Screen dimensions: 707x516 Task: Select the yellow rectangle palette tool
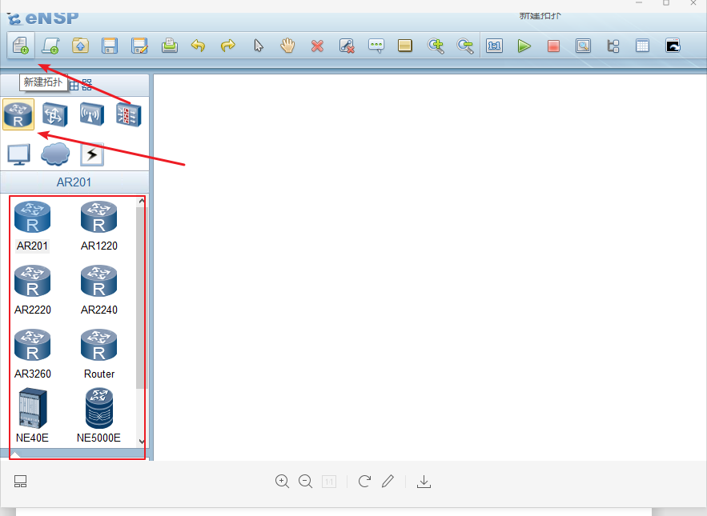405,46
